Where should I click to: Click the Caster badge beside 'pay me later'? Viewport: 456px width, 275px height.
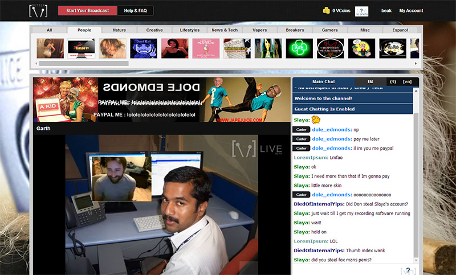[x=302, y=138]
